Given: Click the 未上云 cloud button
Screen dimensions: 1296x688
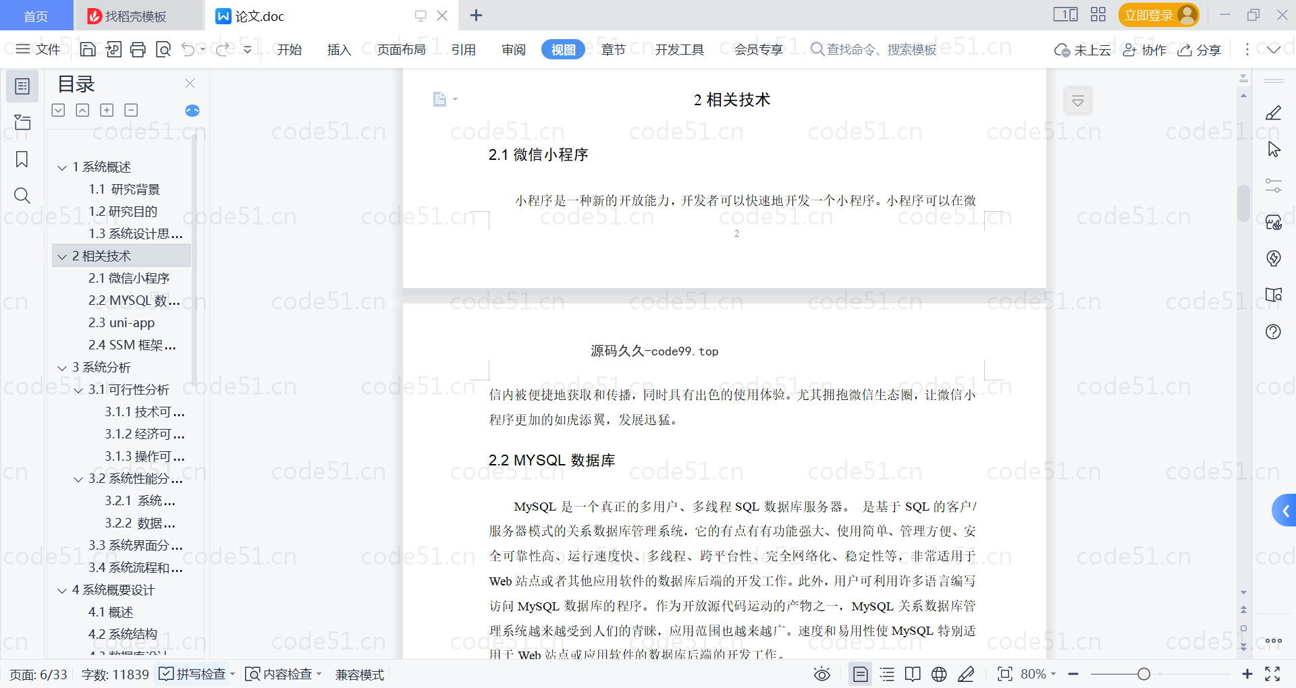Looking at the screenshot, I should click(1083, 50).
